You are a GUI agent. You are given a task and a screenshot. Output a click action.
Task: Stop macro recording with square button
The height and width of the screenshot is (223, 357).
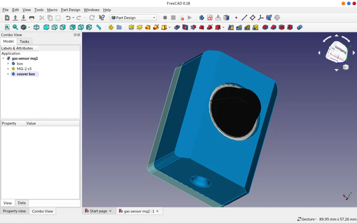click(x=173, y=18)
